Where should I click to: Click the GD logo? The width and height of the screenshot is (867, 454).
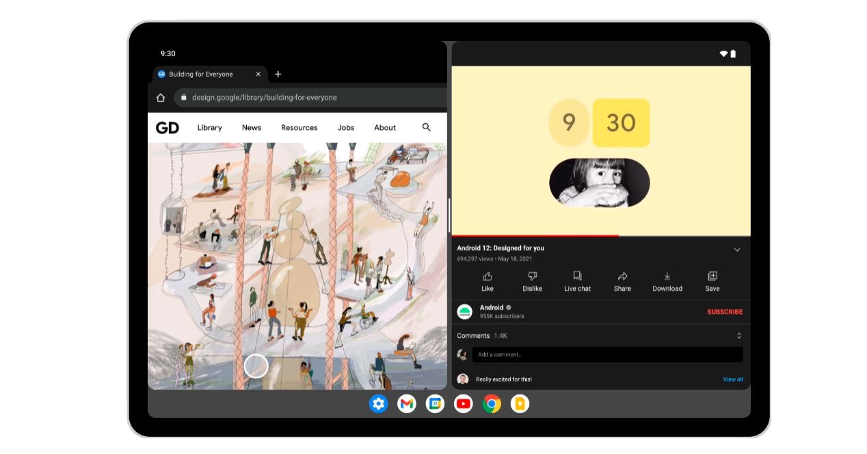pos(168,128)
